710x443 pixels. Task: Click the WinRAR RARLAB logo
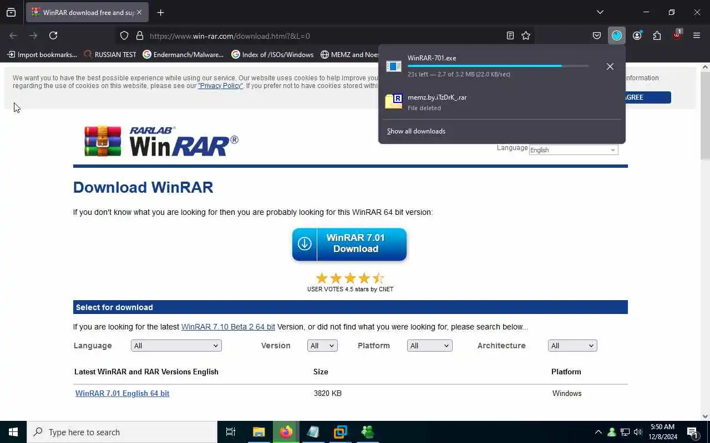click(161, 141)
